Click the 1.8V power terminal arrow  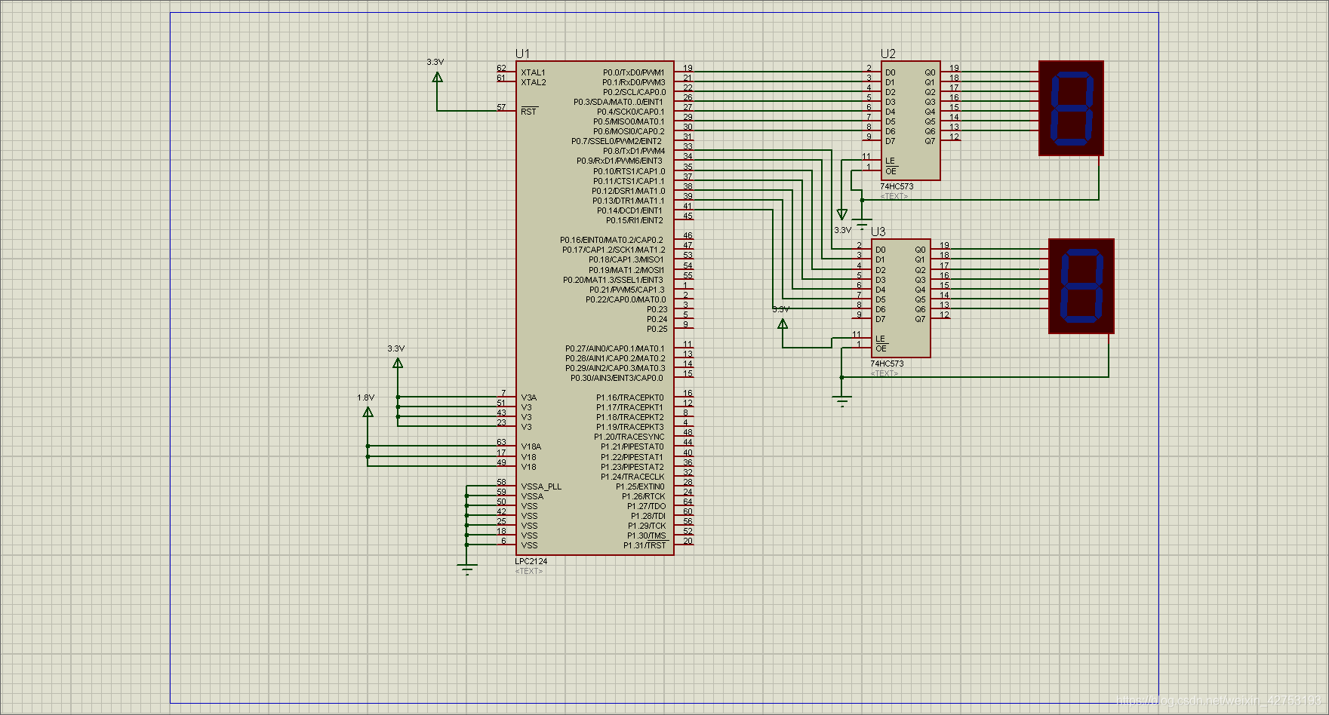tap(368, 412)
